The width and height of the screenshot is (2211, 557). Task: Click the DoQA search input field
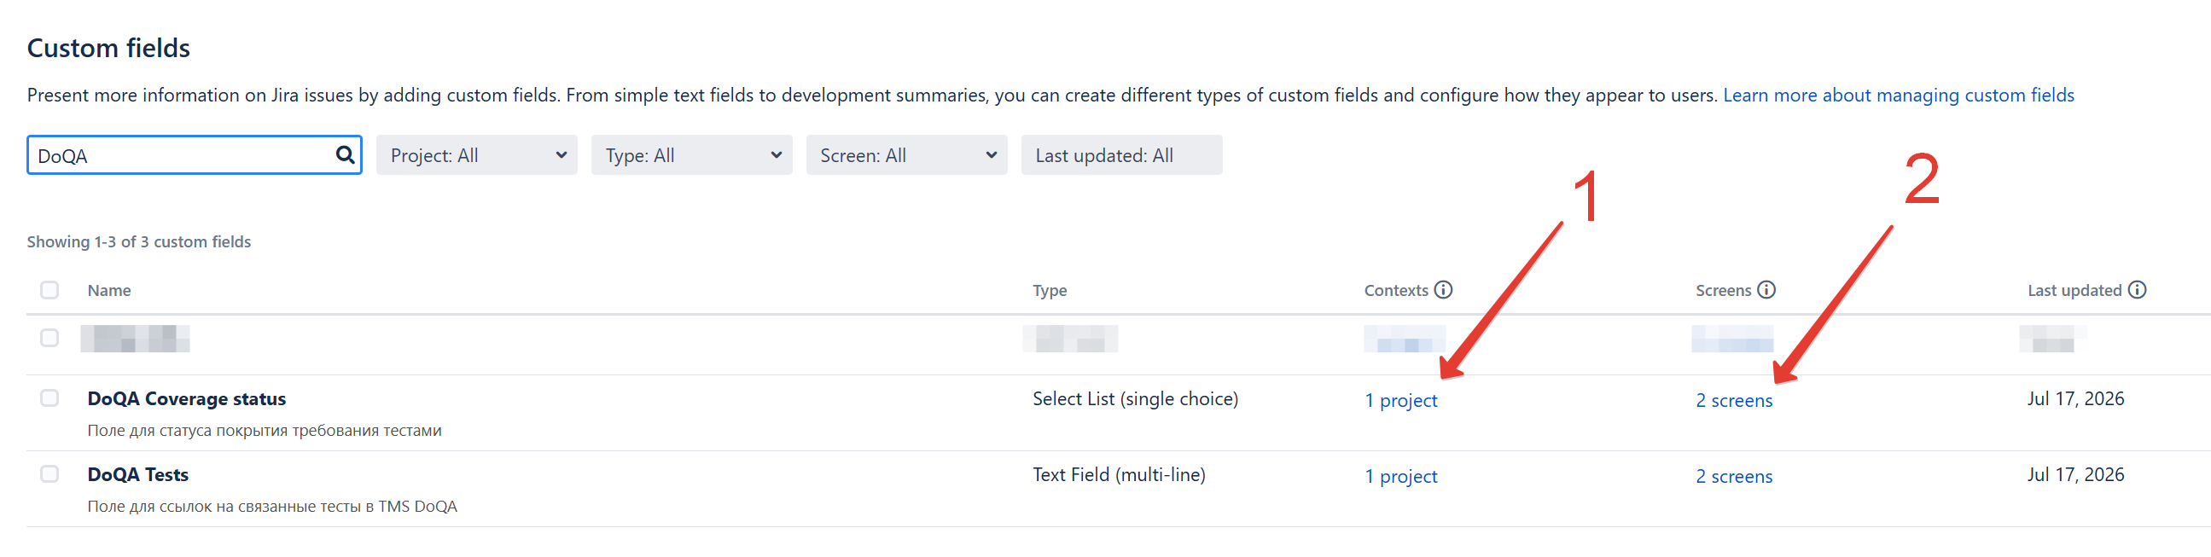click(x=180, y=155)
